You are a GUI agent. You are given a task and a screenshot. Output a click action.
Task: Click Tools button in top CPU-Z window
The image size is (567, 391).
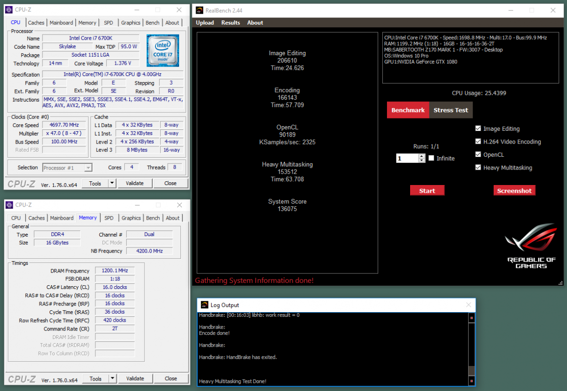click(x=95, y=183)
